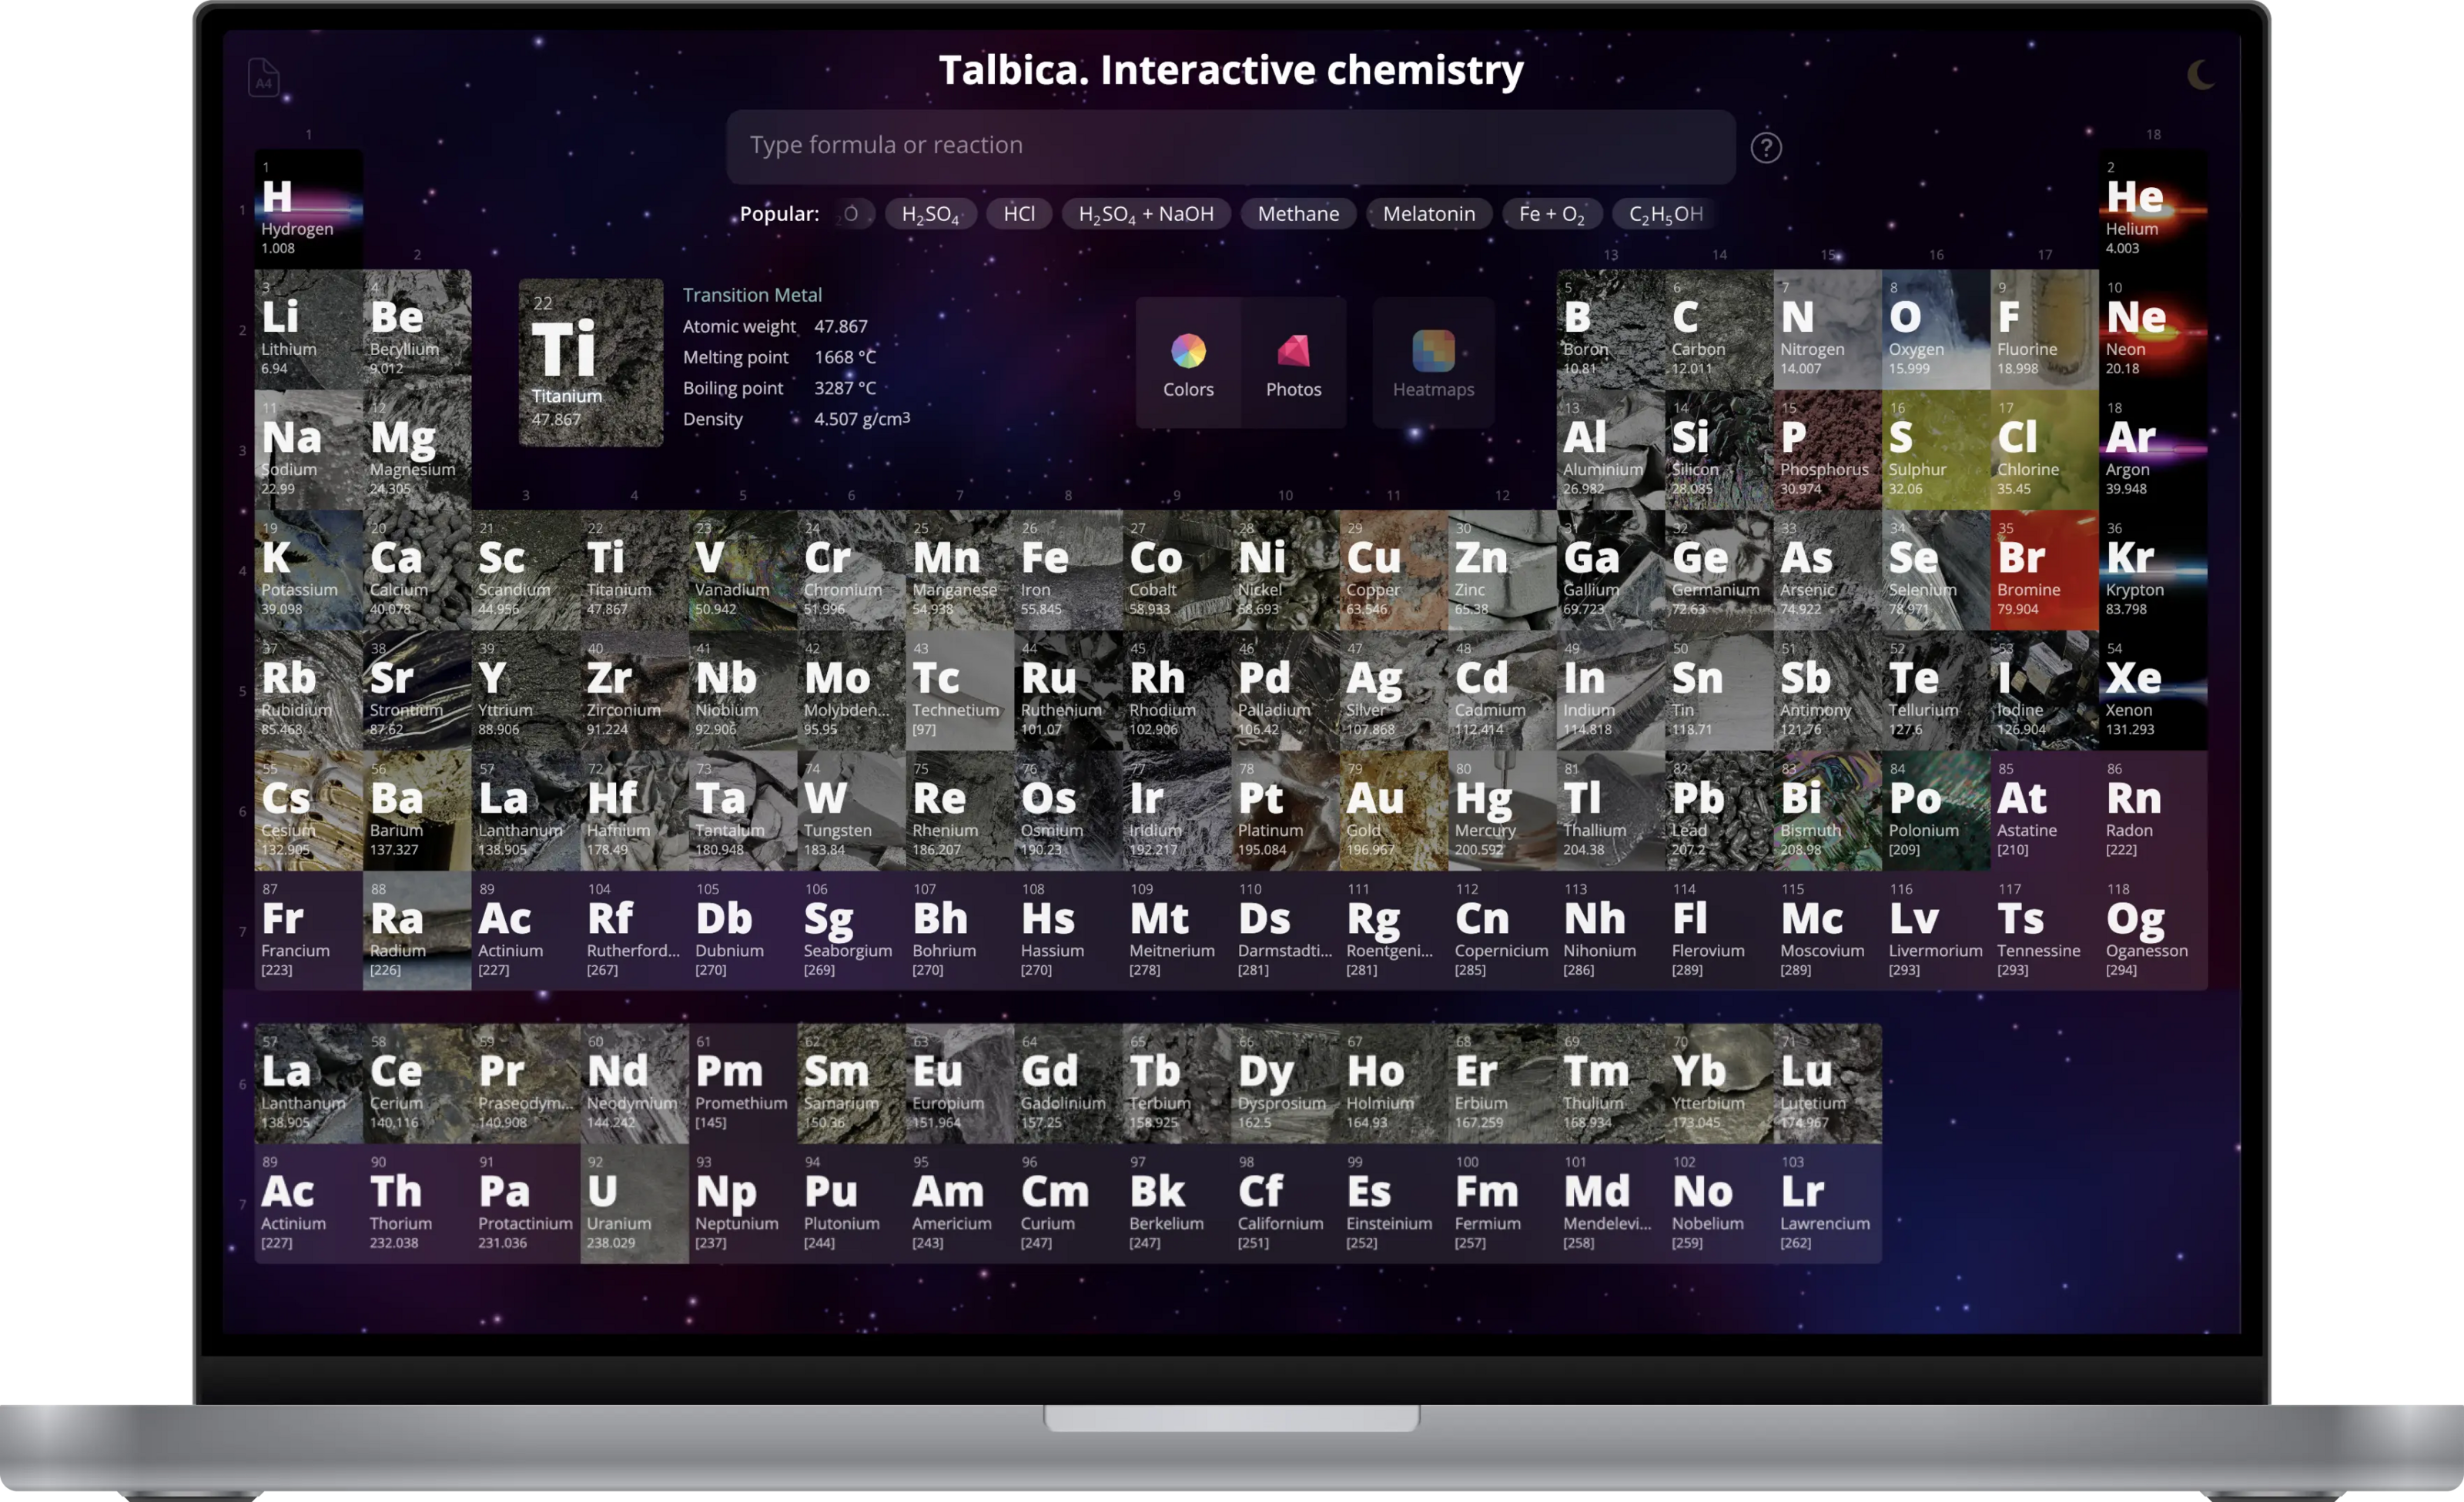
Task: Open the Technetium element tile
Action: [960, 690]
